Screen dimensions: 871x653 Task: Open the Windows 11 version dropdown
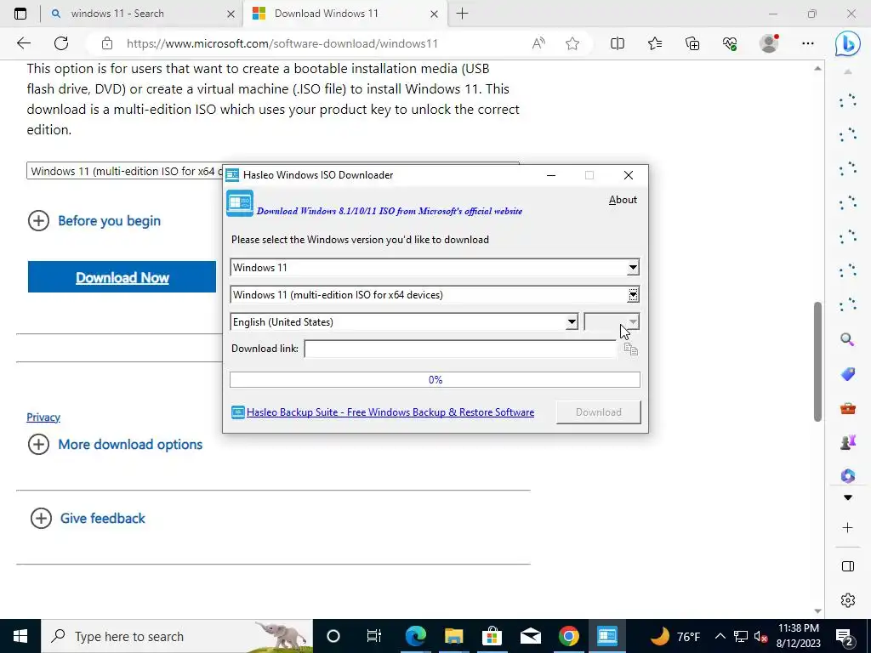[x=633, y=268]
